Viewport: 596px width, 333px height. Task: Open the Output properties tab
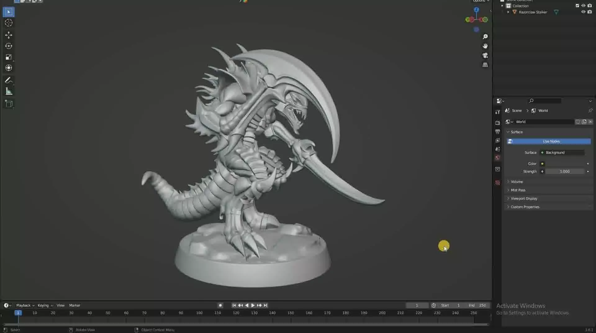point(498,132)
